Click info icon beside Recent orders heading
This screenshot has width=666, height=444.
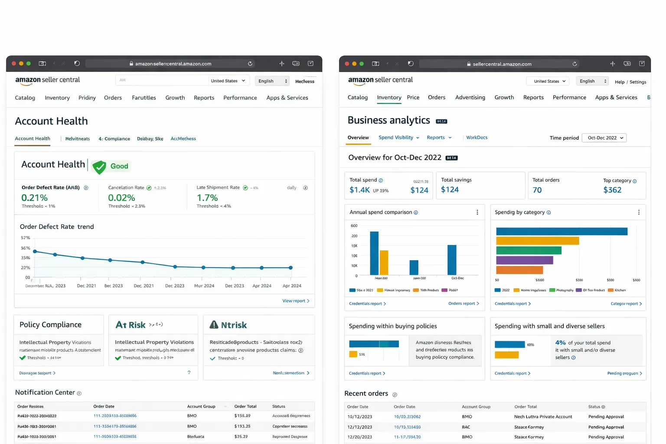(x=395, y=395)
